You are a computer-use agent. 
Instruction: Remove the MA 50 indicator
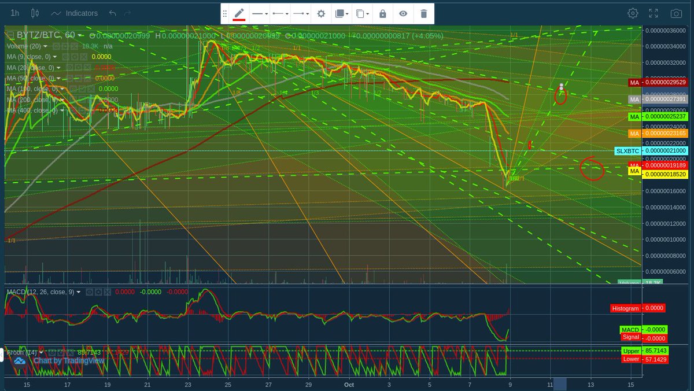[87, 78]
